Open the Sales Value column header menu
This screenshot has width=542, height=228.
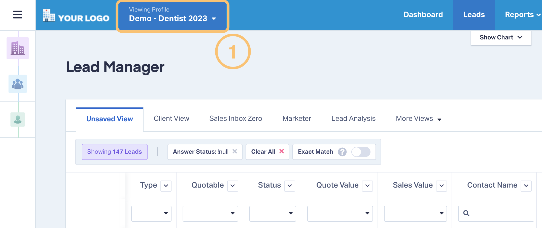click(x=442, y=186)
